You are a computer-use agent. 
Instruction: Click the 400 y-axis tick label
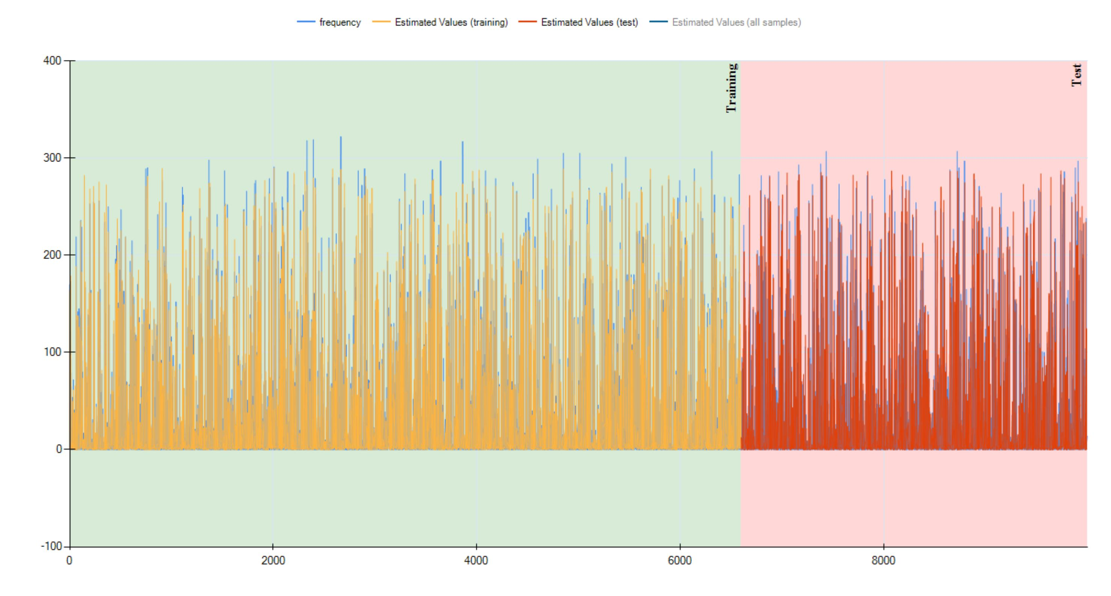tap(52, 61)
